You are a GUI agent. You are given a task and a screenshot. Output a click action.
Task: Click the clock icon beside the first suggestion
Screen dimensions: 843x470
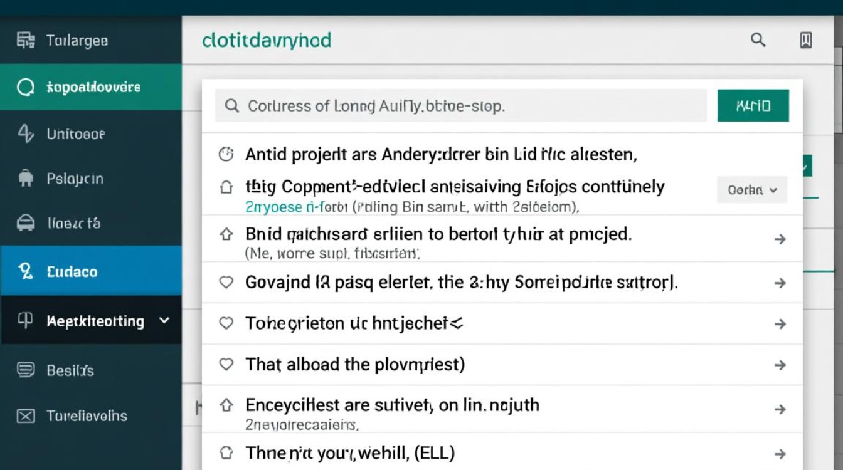coord(226,152)
